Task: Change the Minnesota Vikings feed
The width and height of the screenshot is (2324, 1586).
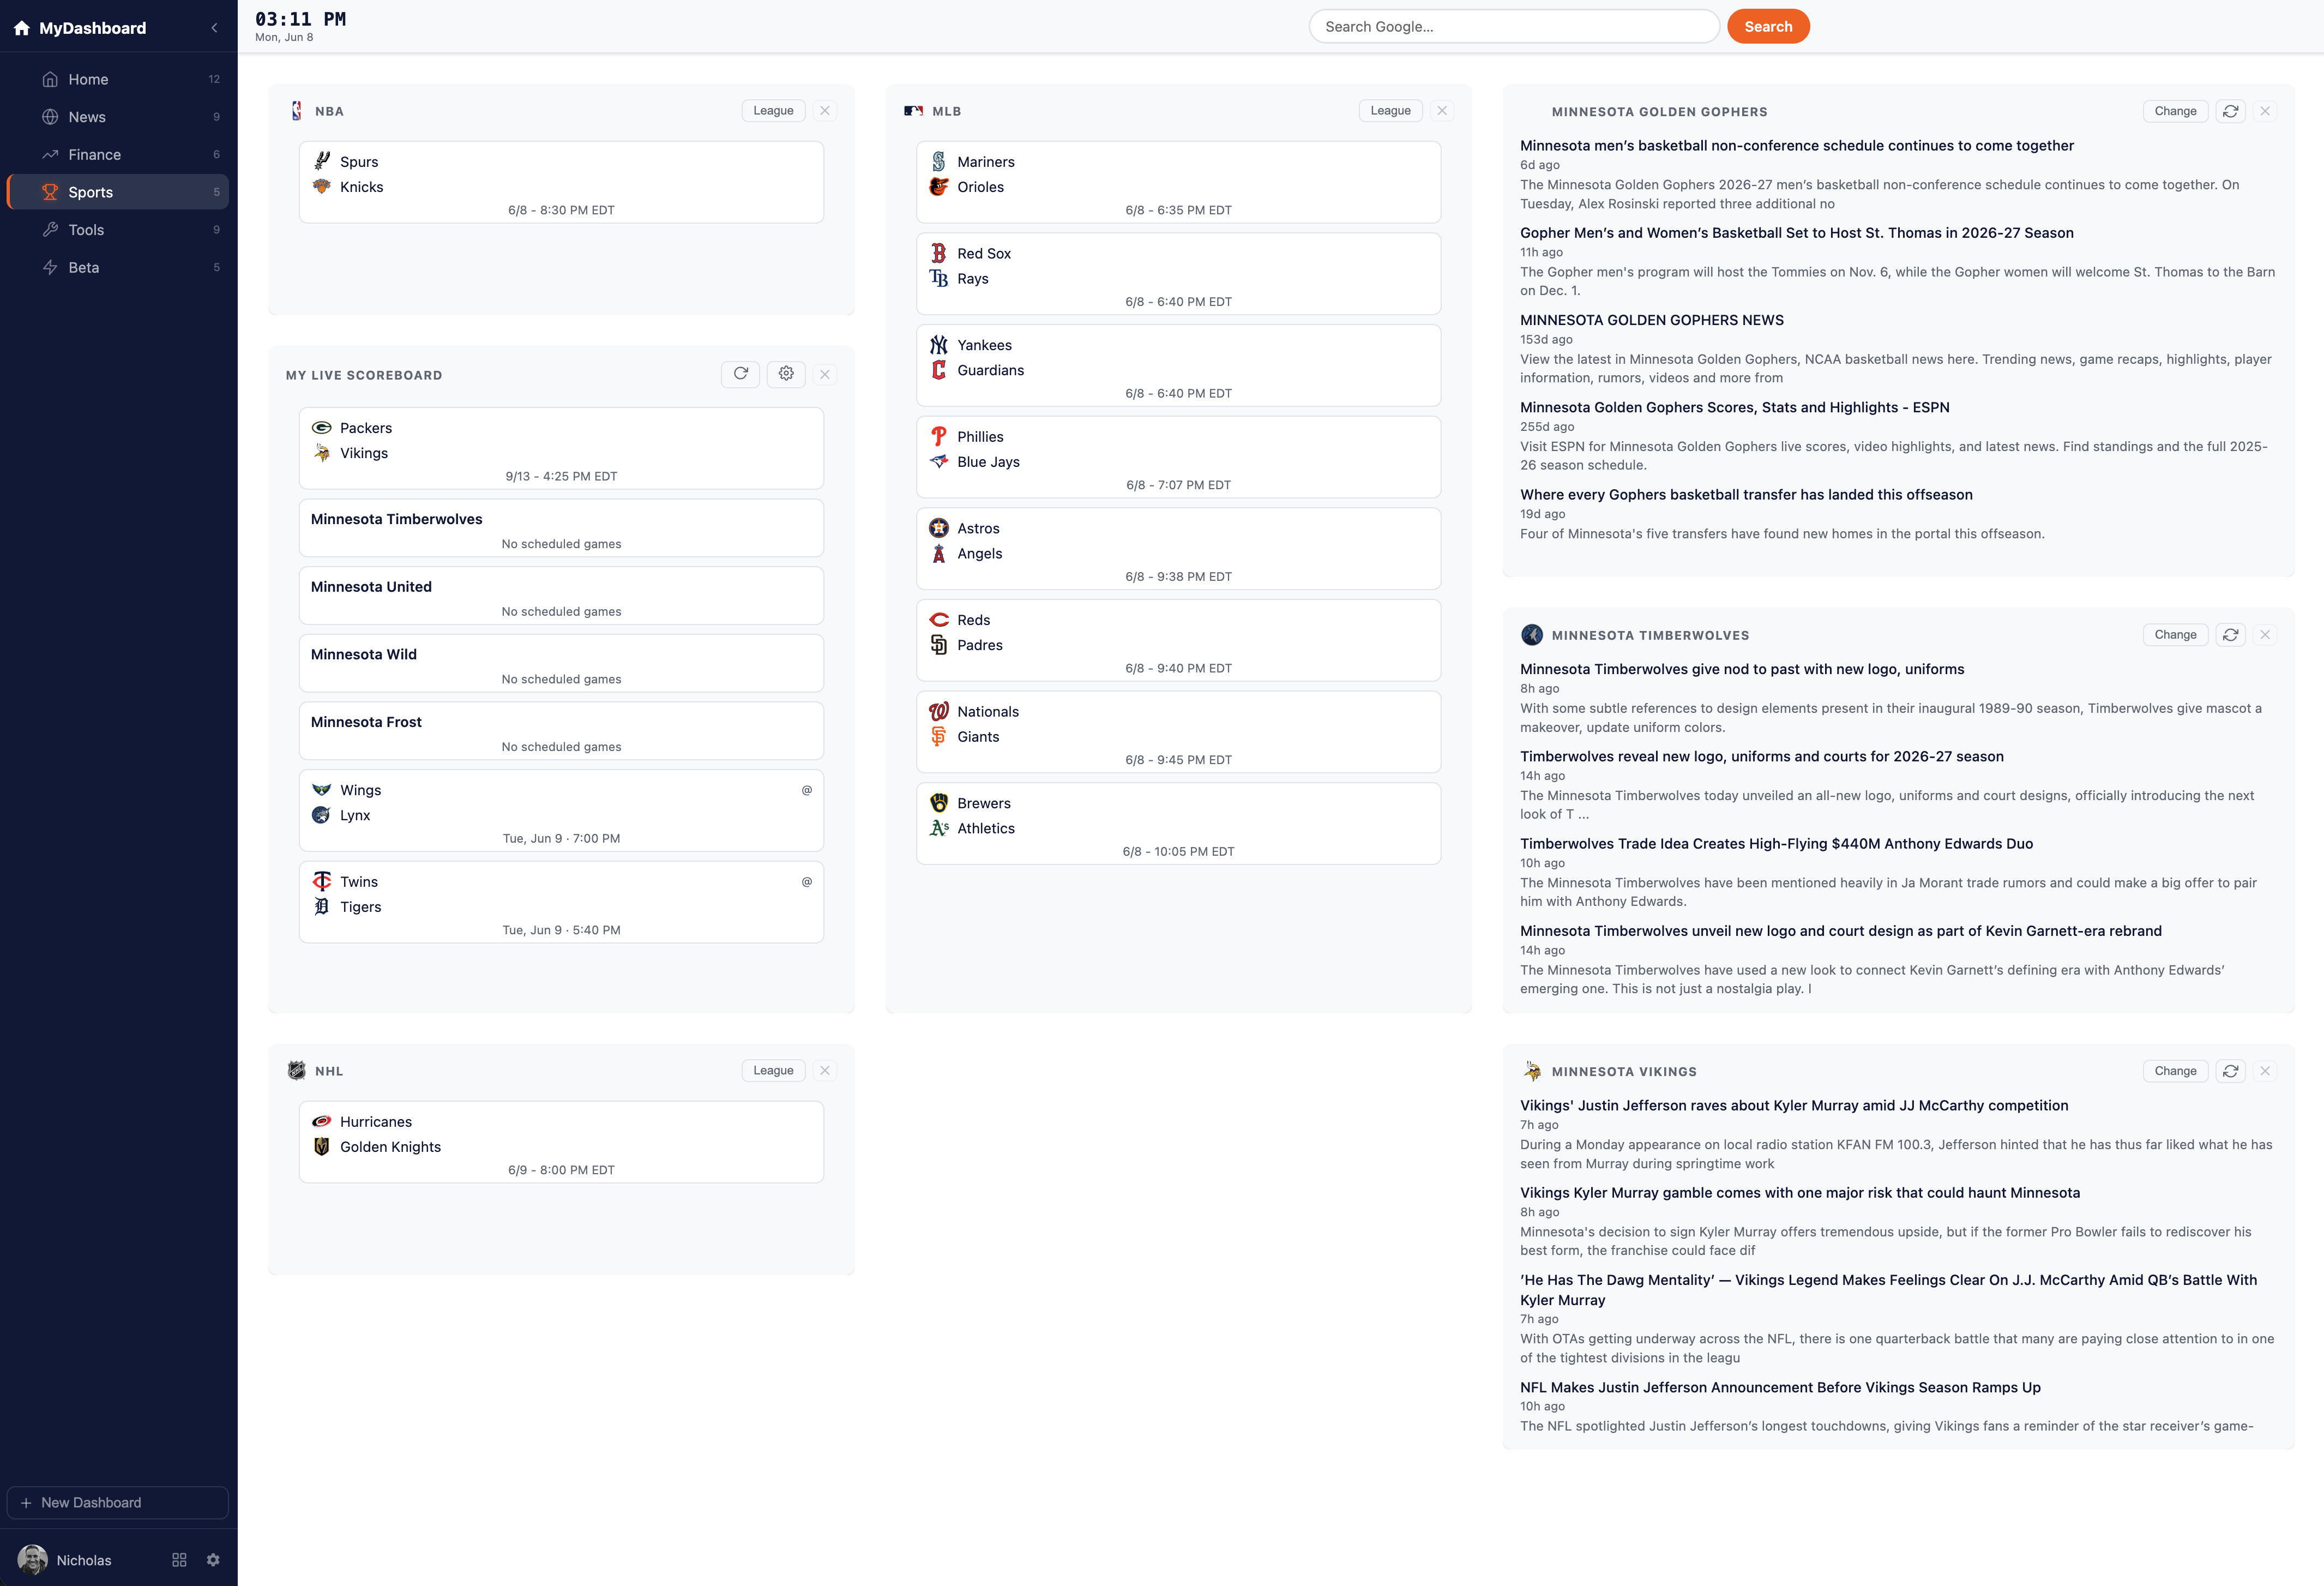Action: [2175, 1071]
